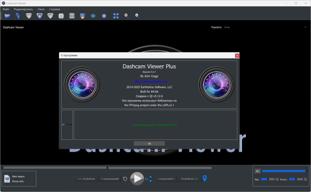Screen dimensions: 311x192
Task: Click the full screen arrows icon
Action: click(x=116, y=16)
